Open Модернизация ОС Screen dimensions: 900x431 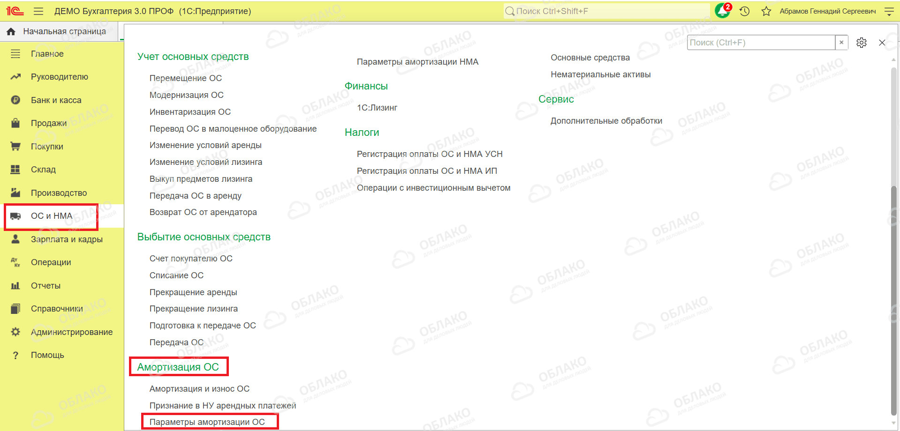[x=187, y=95]
